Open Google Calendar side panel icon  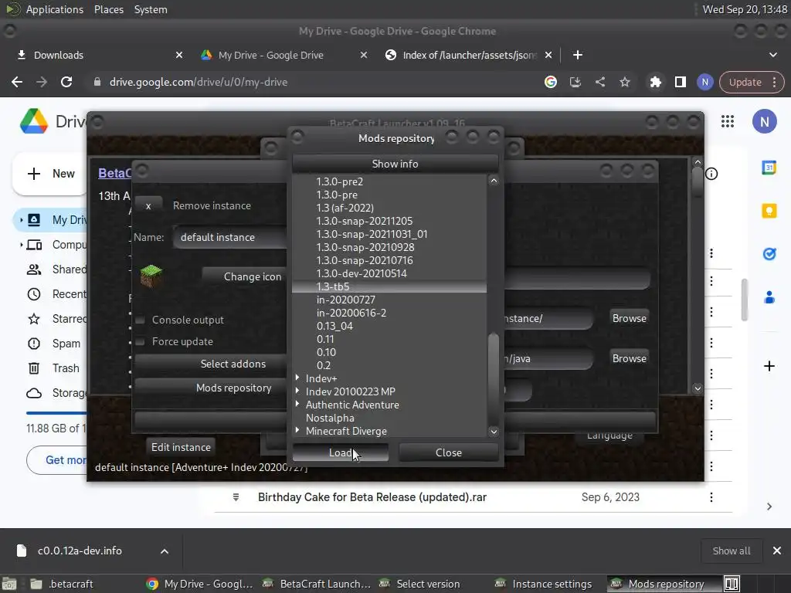pos(769,168)
